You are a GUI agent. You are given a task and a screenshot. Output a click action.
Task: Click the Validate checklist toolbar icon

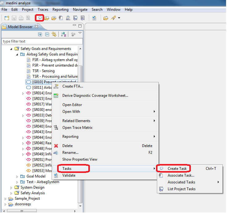click(x=94, y=18)
